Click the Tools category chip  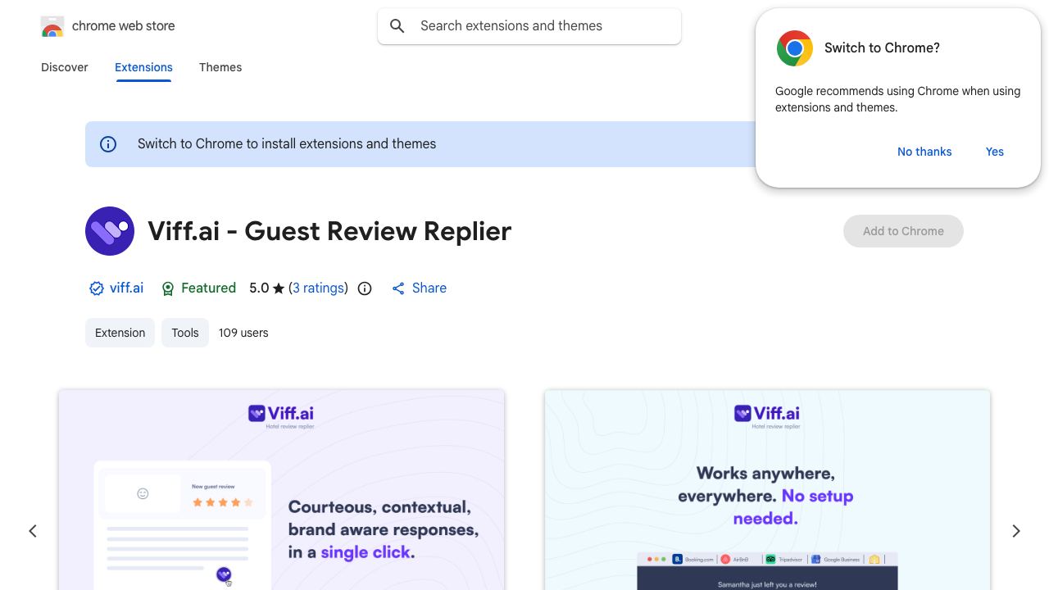tap(185, 333)
